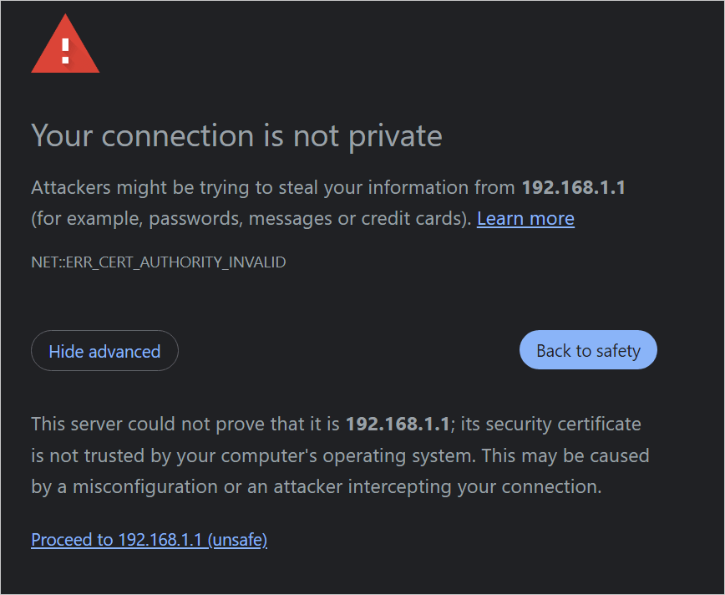
Task: Open the Learn more link
Action: (x=525, y=219)
